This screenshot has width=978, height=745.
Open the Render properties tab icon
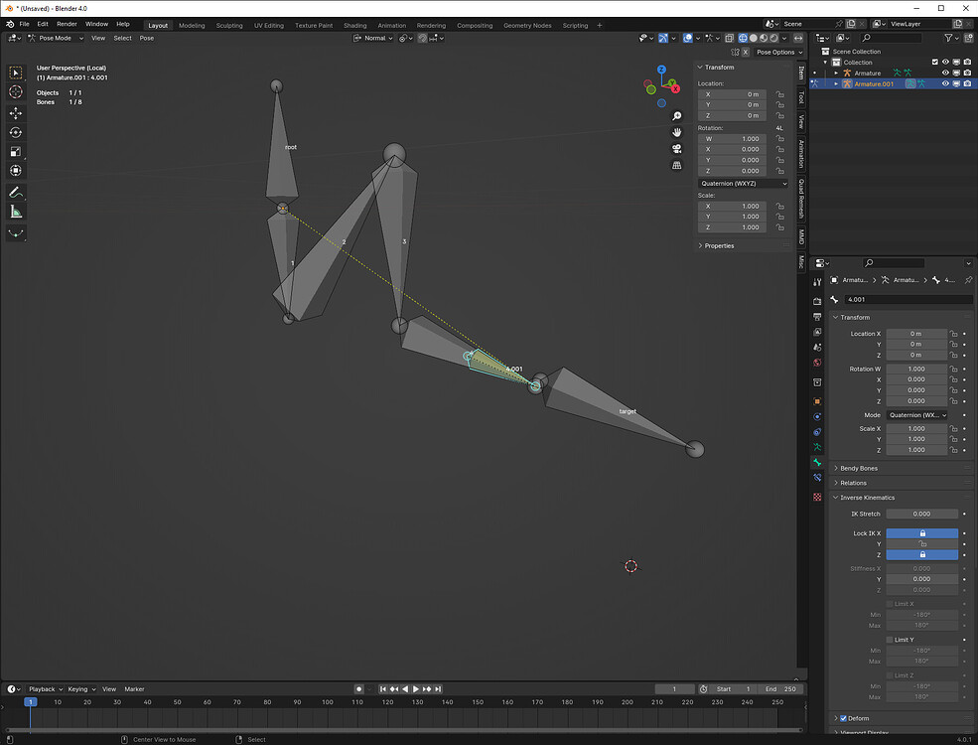pyautogui.click(x=817, y=301)
